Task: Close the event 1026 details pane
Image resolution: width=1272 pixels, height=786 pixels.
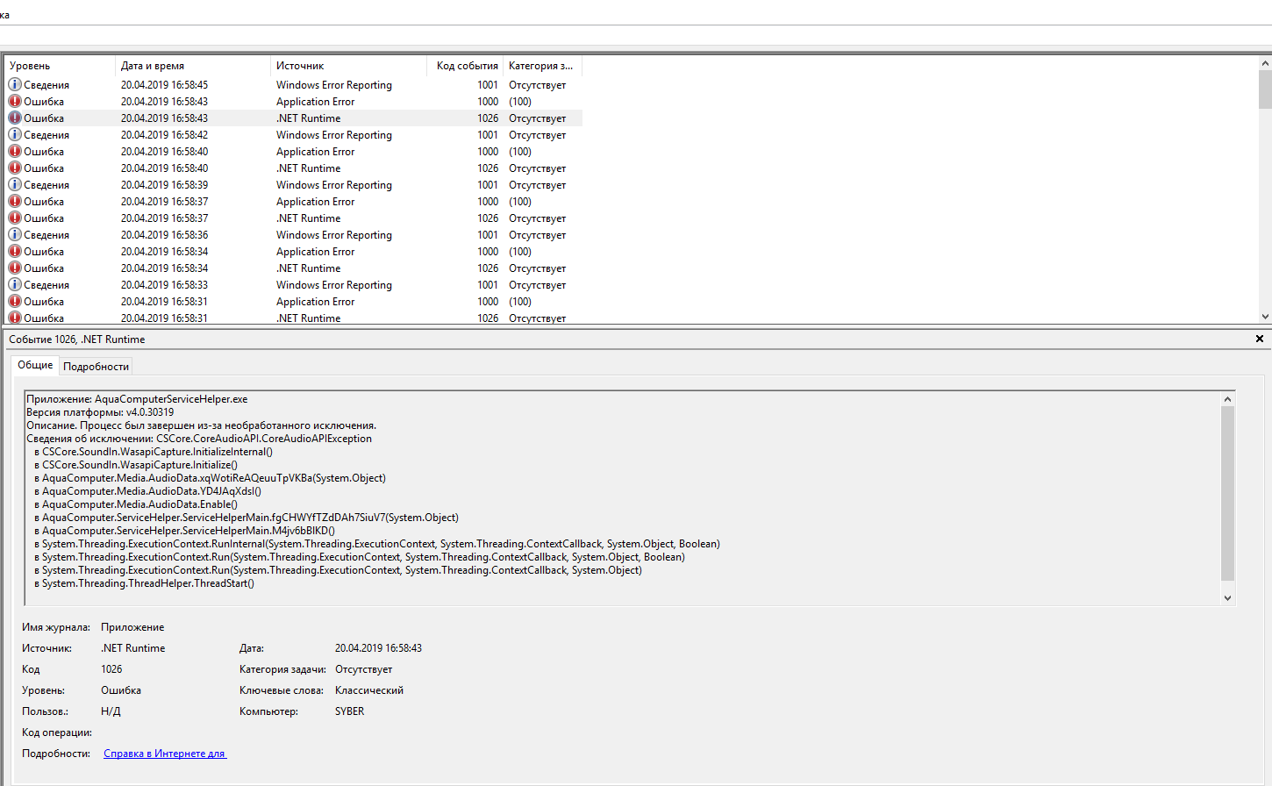Action: [1259, 339]
